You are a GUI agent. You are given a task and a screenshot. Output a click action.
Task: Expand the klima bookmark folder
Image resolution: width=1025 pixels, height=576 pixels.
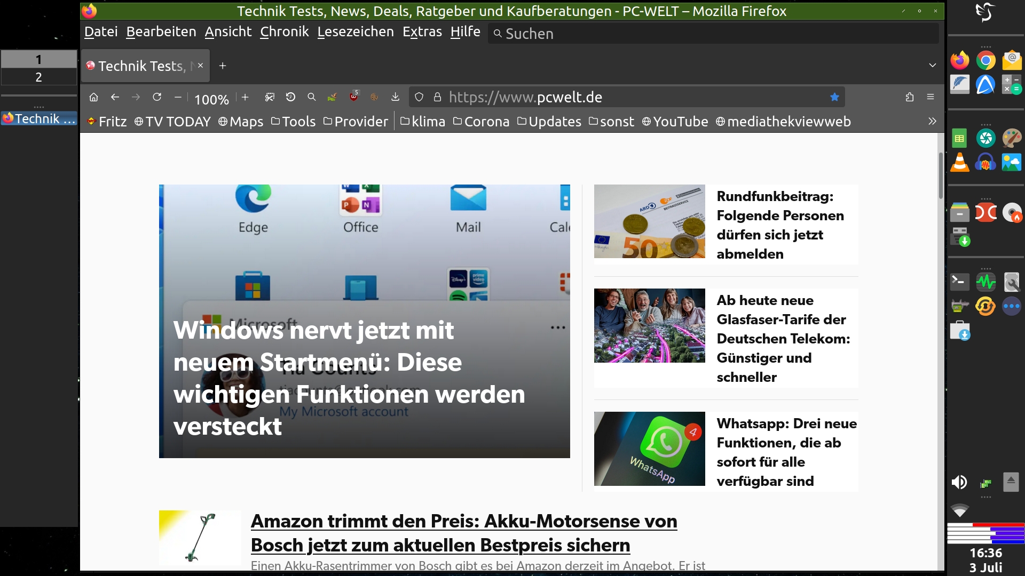point(422,122)
